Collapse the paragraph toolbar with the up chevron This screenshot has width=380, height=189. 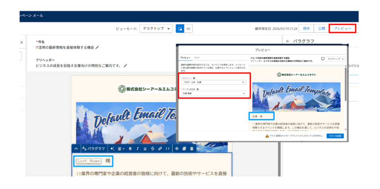[76, 149]
